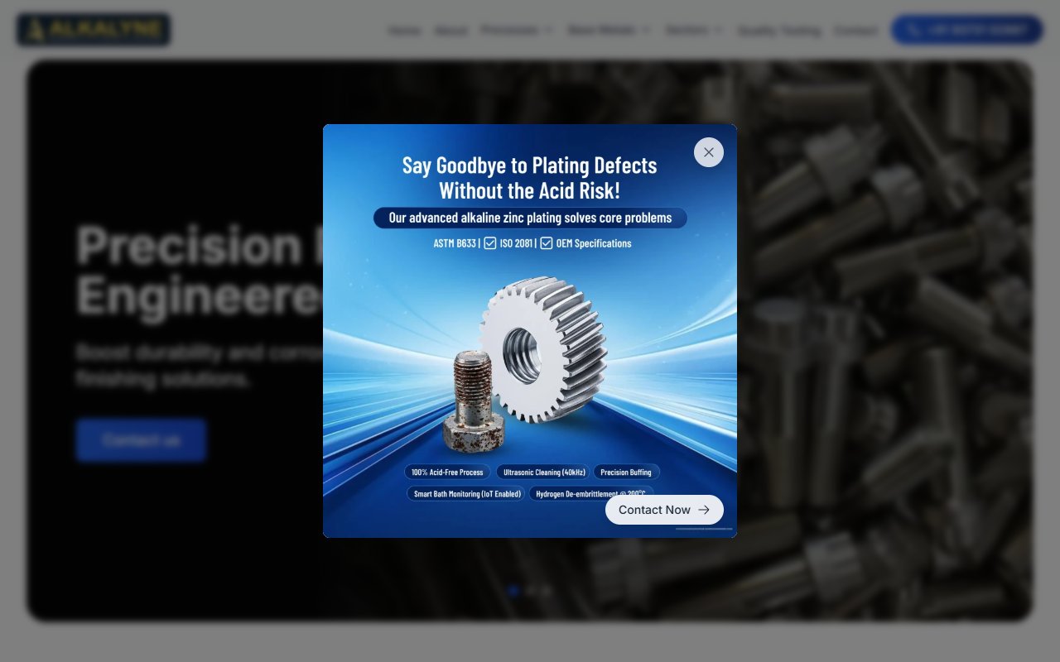Open the About nav link
The image size is (1060, 662).
451,31
